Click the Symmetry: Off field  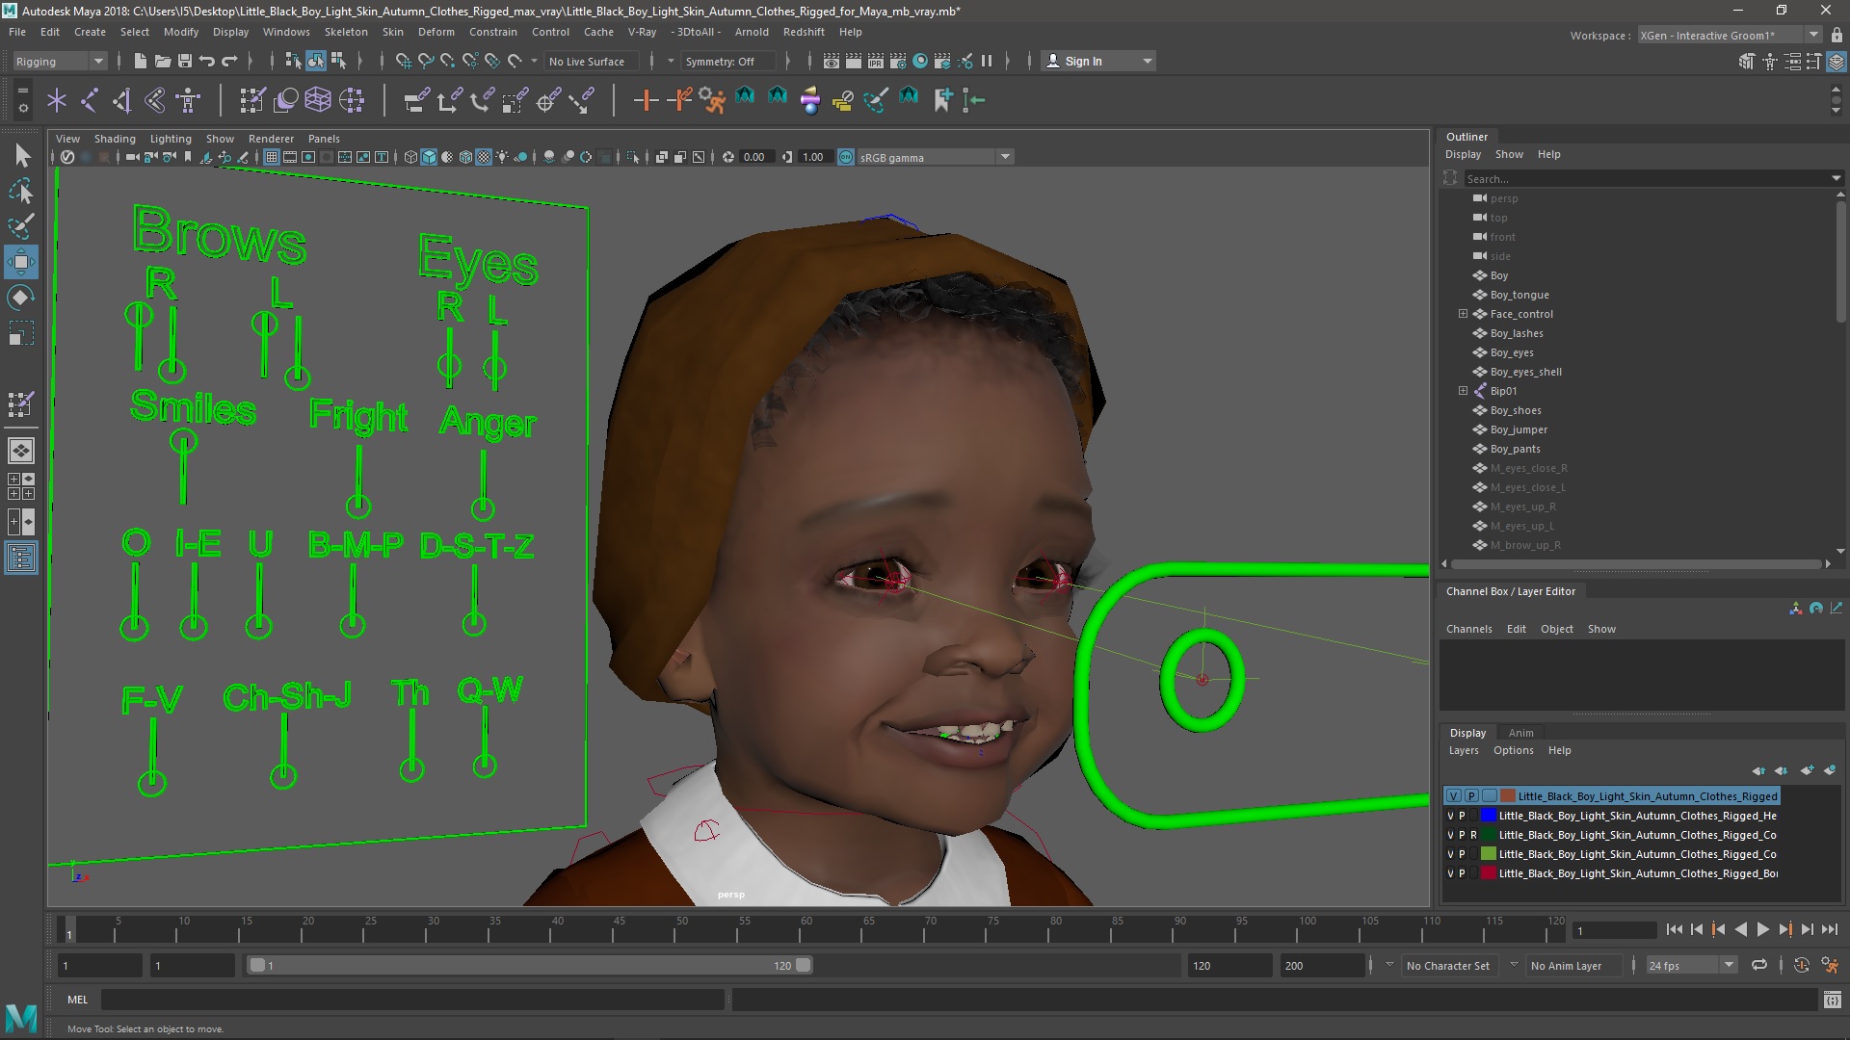(x=728, y=61)
